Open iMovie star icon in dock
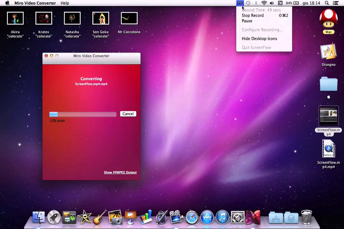344x229 pixels. 84,217
